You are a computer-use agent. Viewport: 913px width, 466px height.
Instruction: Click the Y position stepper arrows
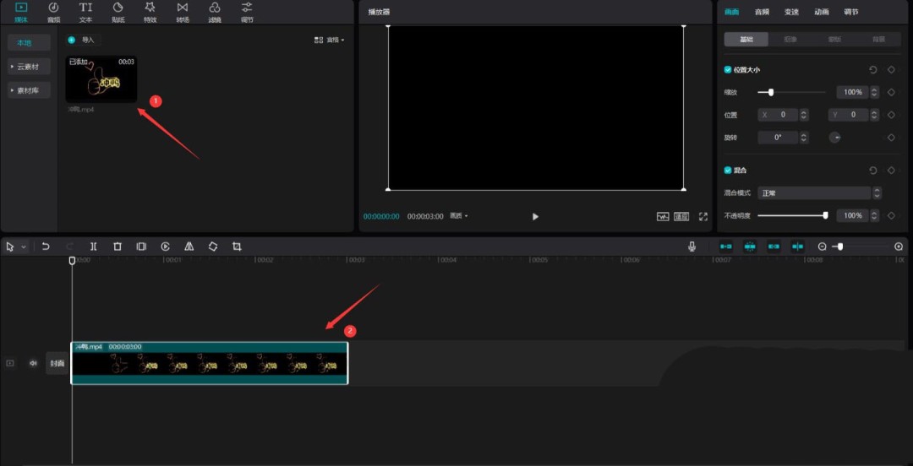point(875,115)
